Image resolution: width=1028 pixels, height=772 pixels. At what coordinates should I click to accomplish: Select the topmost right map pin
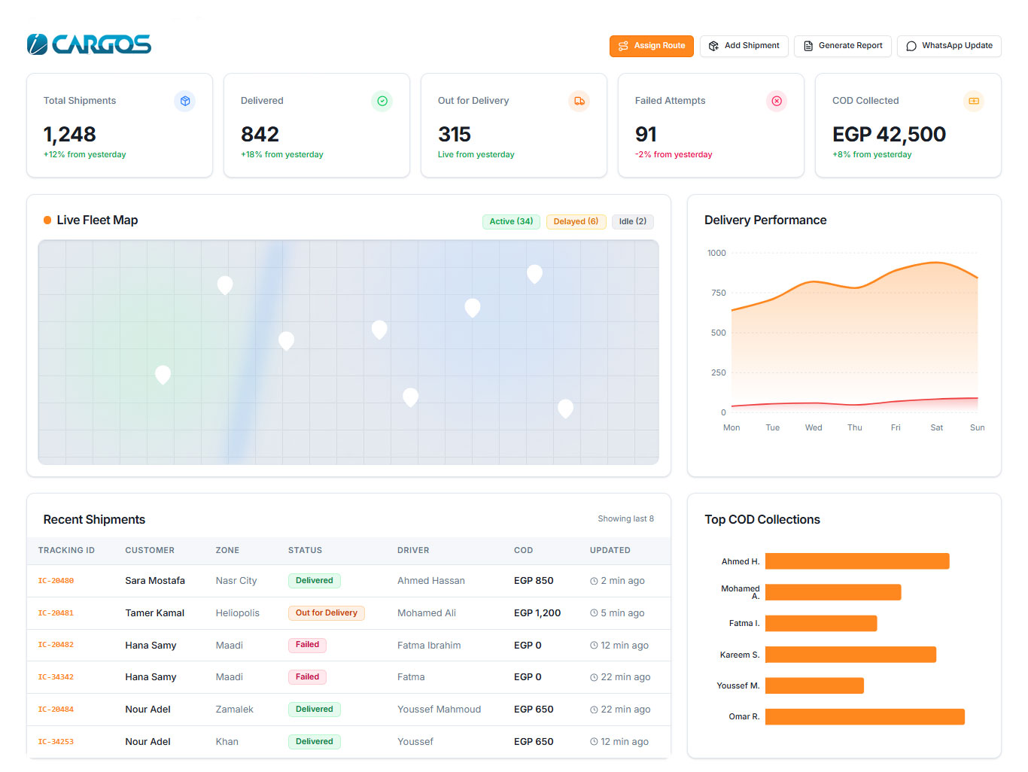(x=534, y=273)
